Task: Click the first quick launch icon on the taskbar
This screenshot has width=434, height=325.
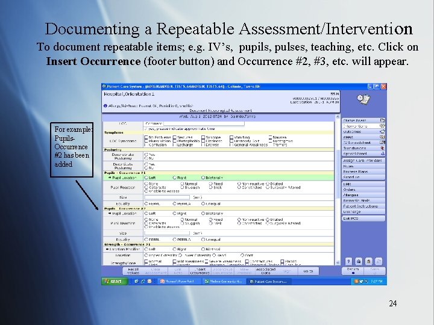Action: (136, 281)
